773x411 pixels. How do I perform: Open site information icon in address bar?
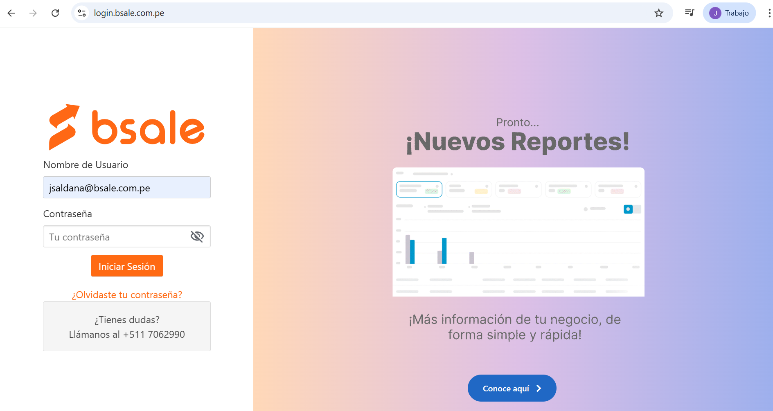[x=82, y=13]
